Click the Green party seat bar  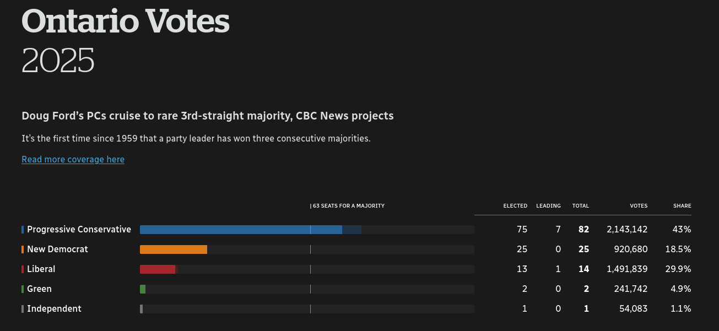(143, 289)
